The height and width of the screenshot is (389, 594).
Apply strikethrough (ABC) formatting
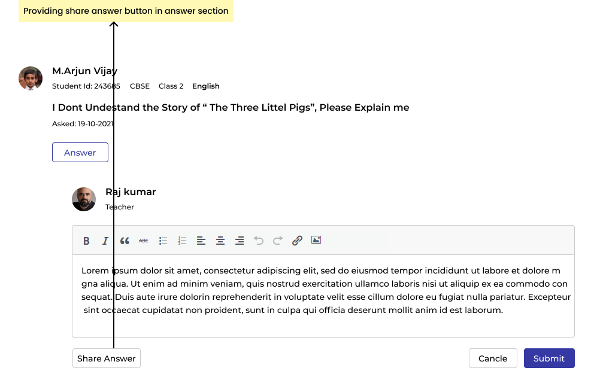point(144,241)
